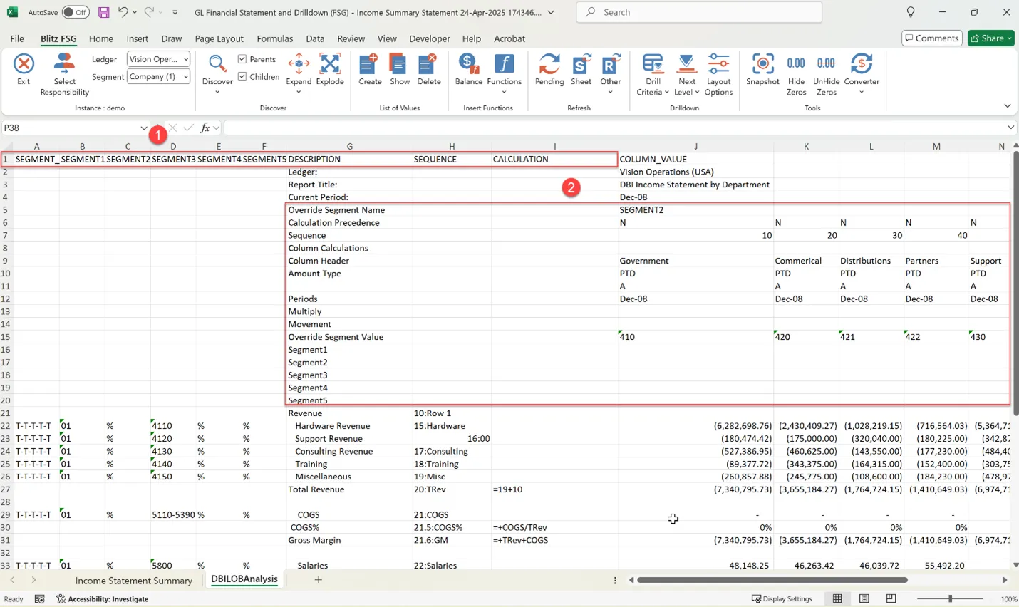The image size is (1019, 607).
Task: Open the Comments pane
Action: coord(932,38)
